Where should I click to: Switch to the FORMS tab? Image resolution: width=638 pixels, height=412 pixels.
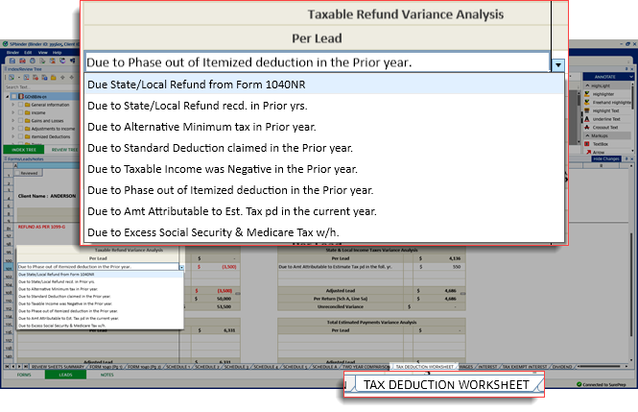coord(24,375)
